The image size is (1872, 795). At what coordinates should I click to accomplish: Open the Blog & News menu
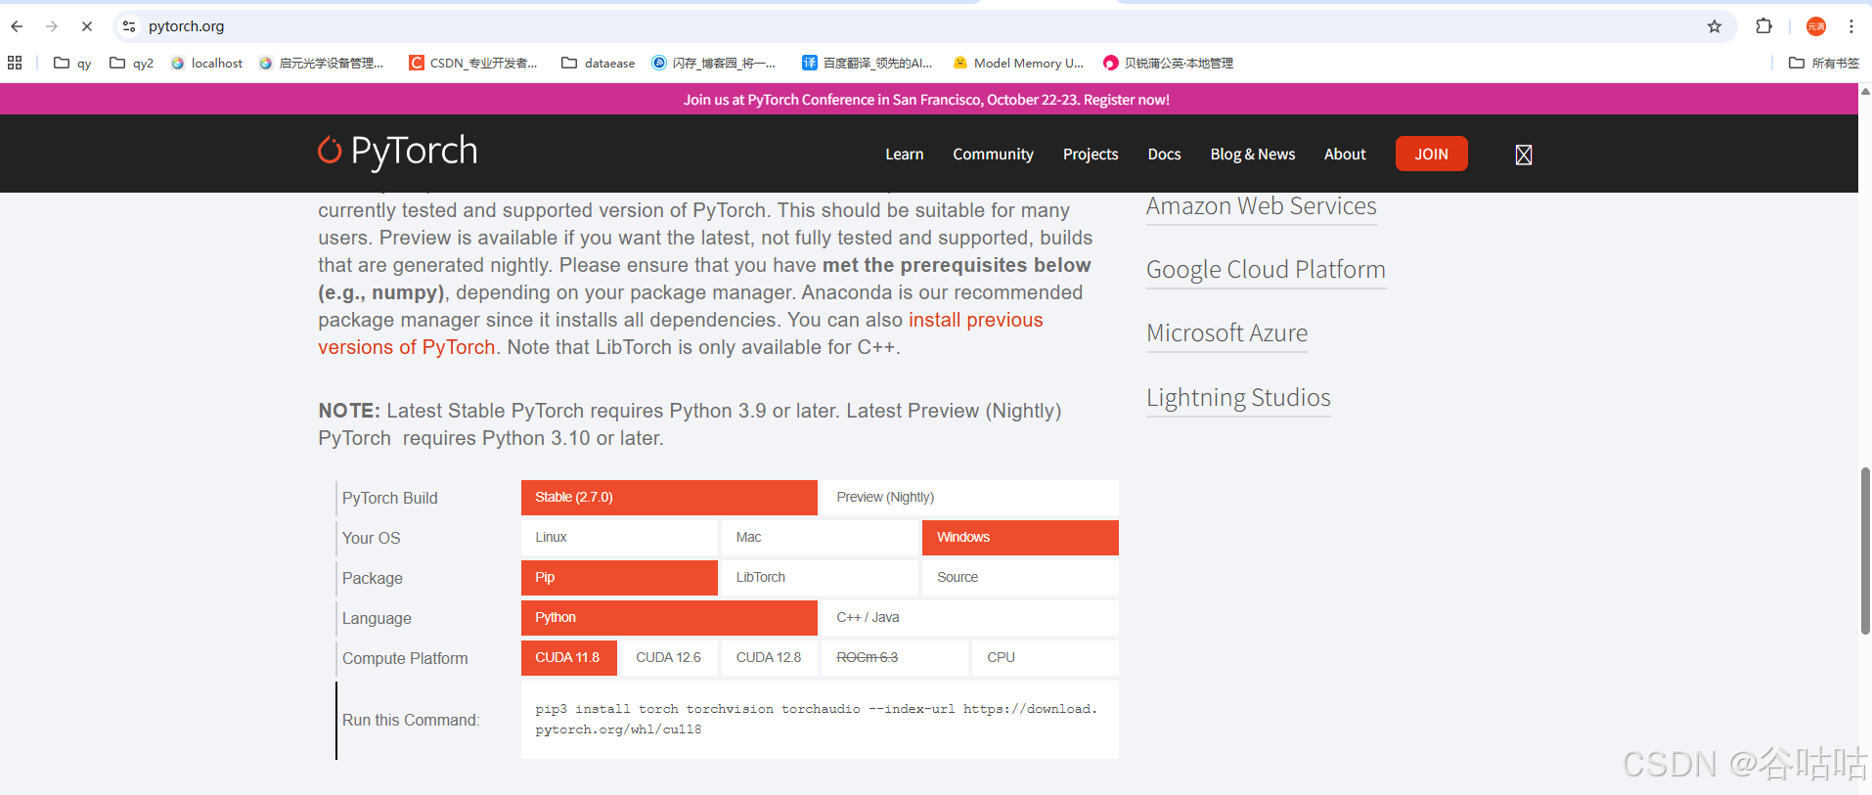click(1253, 155)
